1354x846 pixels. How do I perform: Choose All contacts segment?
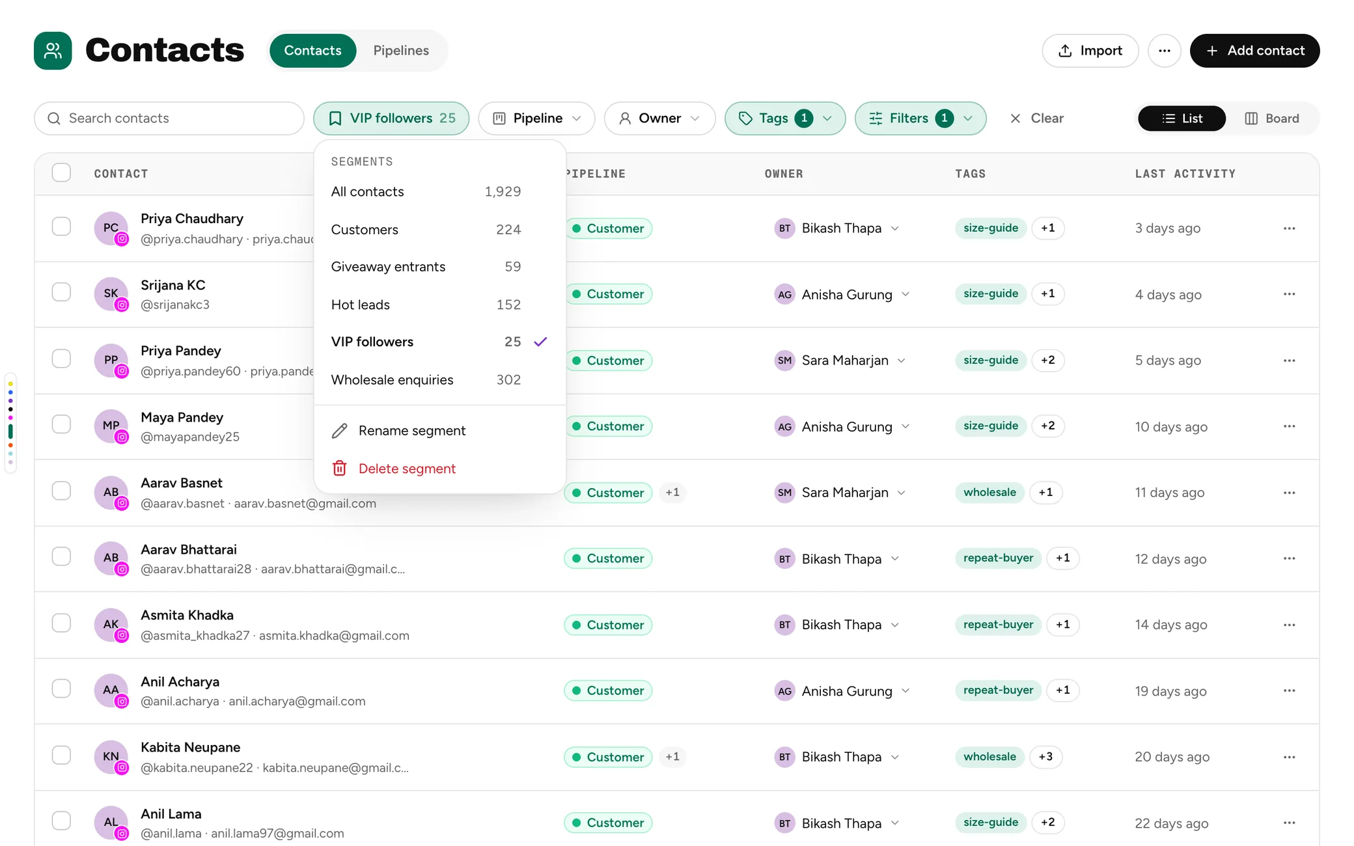click(x=439, y=191)
